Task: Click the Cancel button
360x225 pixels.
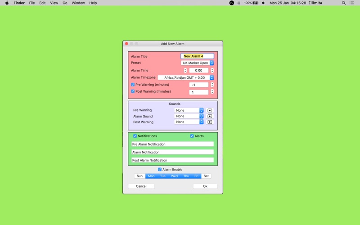Action: click(141, 186)
